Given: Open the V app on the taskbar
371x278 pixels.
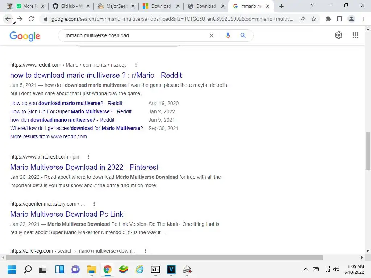Looking at the screenshot, I should (171, 269).
